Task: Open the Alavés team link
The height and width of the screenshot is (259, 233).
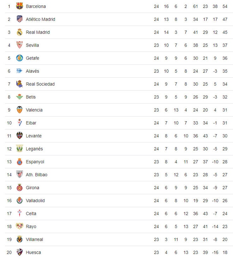Action: point(32,71)
